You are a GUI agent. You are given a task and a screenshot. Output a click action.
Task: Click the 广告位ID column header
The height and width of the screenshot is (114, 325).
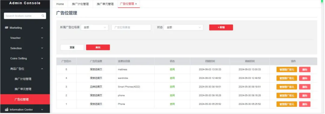pyautogui.click(x=66, y=61)
